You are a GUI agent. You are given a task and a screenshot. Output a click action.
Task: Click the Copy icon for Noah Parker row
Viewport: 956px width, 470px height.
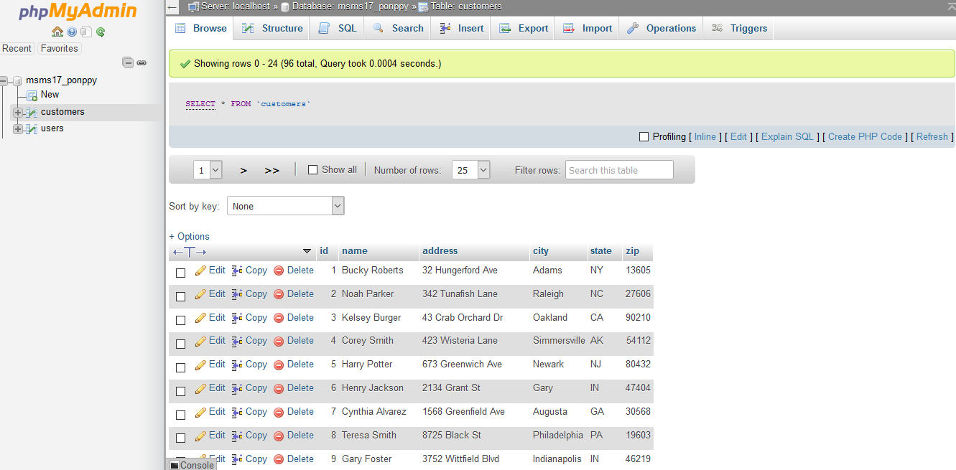237,294
